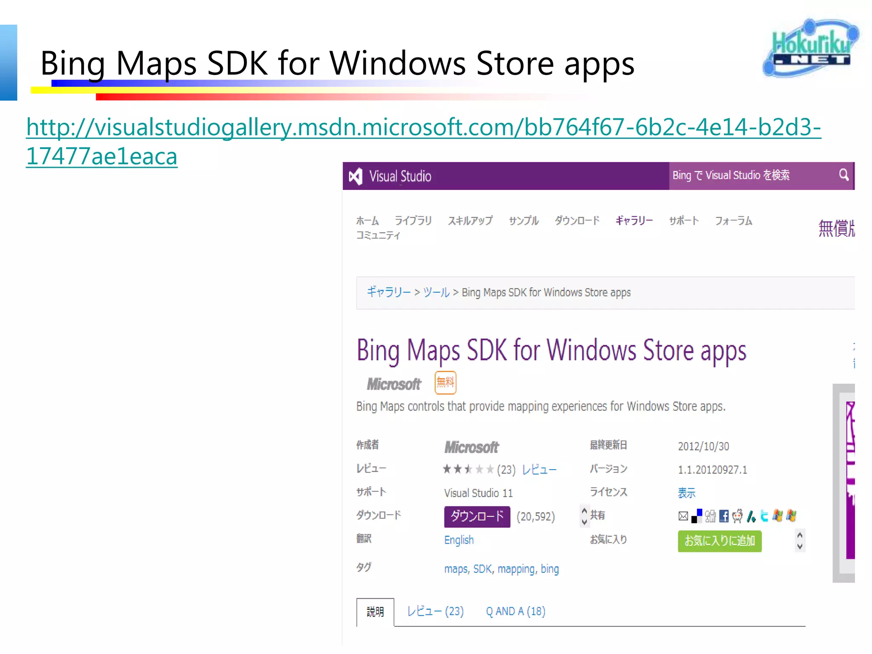
Task: Click the Visual Studio logo icon
Action: (356, 176)
